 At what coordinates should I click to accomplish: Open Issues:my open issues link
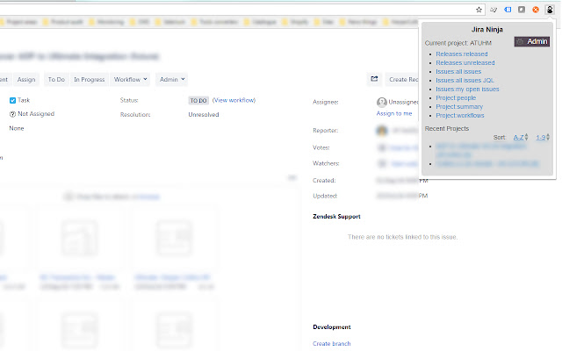(467, 90)
